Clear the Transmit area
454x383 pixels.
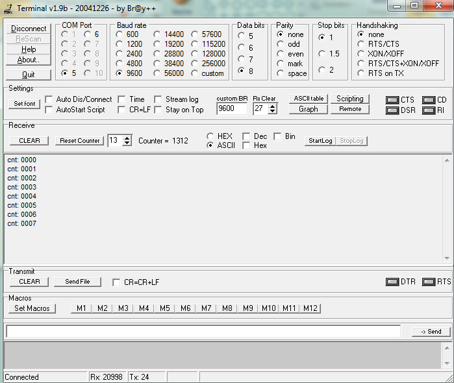(29, 282)
